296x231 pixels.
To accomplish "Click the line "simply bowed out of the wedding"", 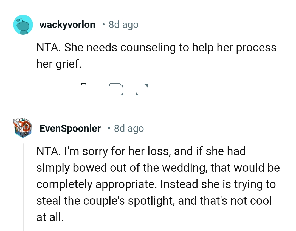I will [158, 168].
